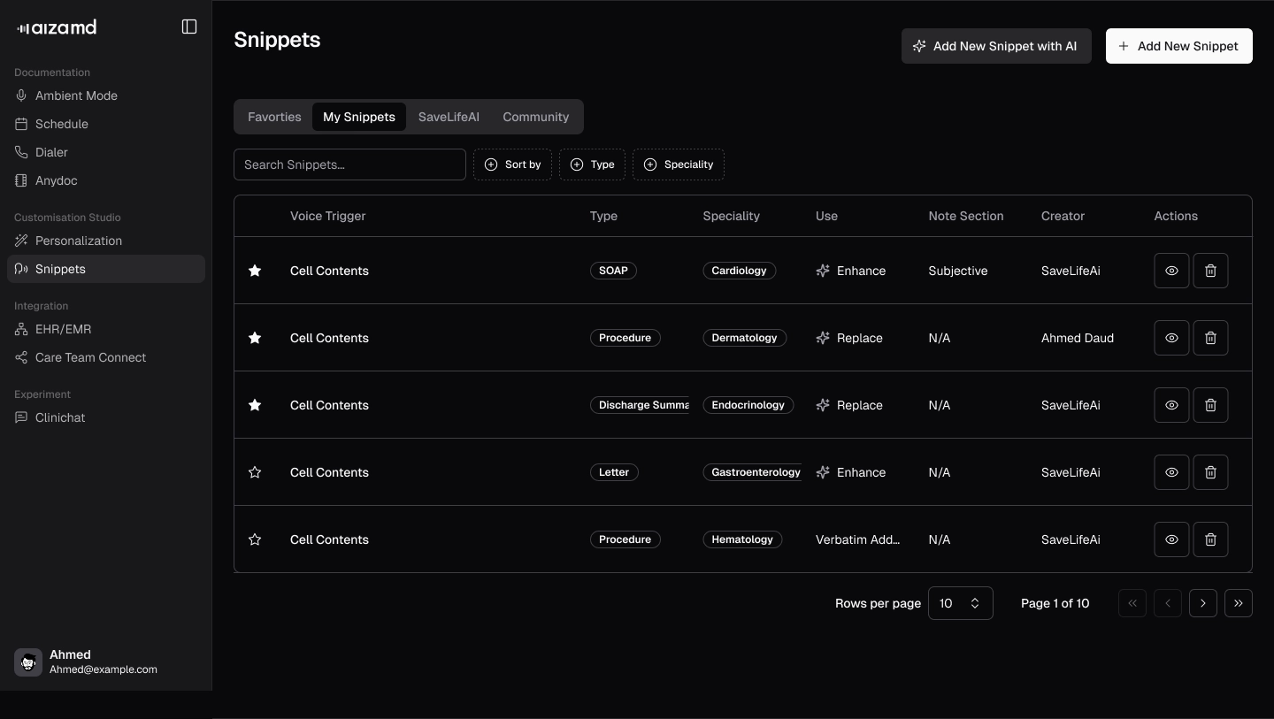This screenshot has width=1274, height=719.
Task: Click the Page 1 of 10 indicator
Action: click(1055, 603)
